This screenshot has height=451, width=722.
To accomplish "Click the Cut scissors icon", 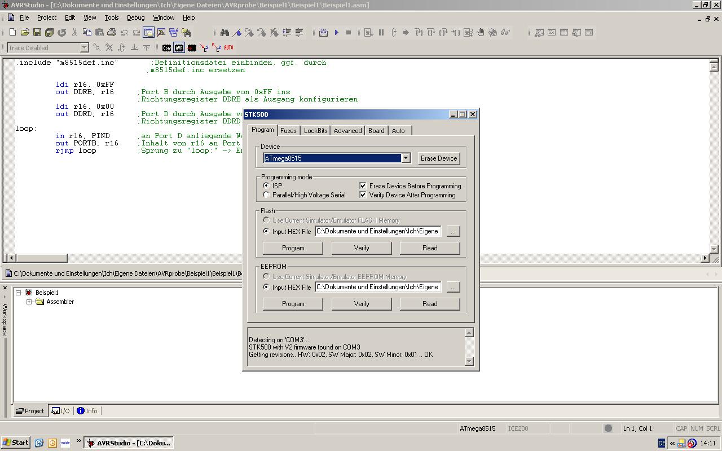I will click(74, 32).
